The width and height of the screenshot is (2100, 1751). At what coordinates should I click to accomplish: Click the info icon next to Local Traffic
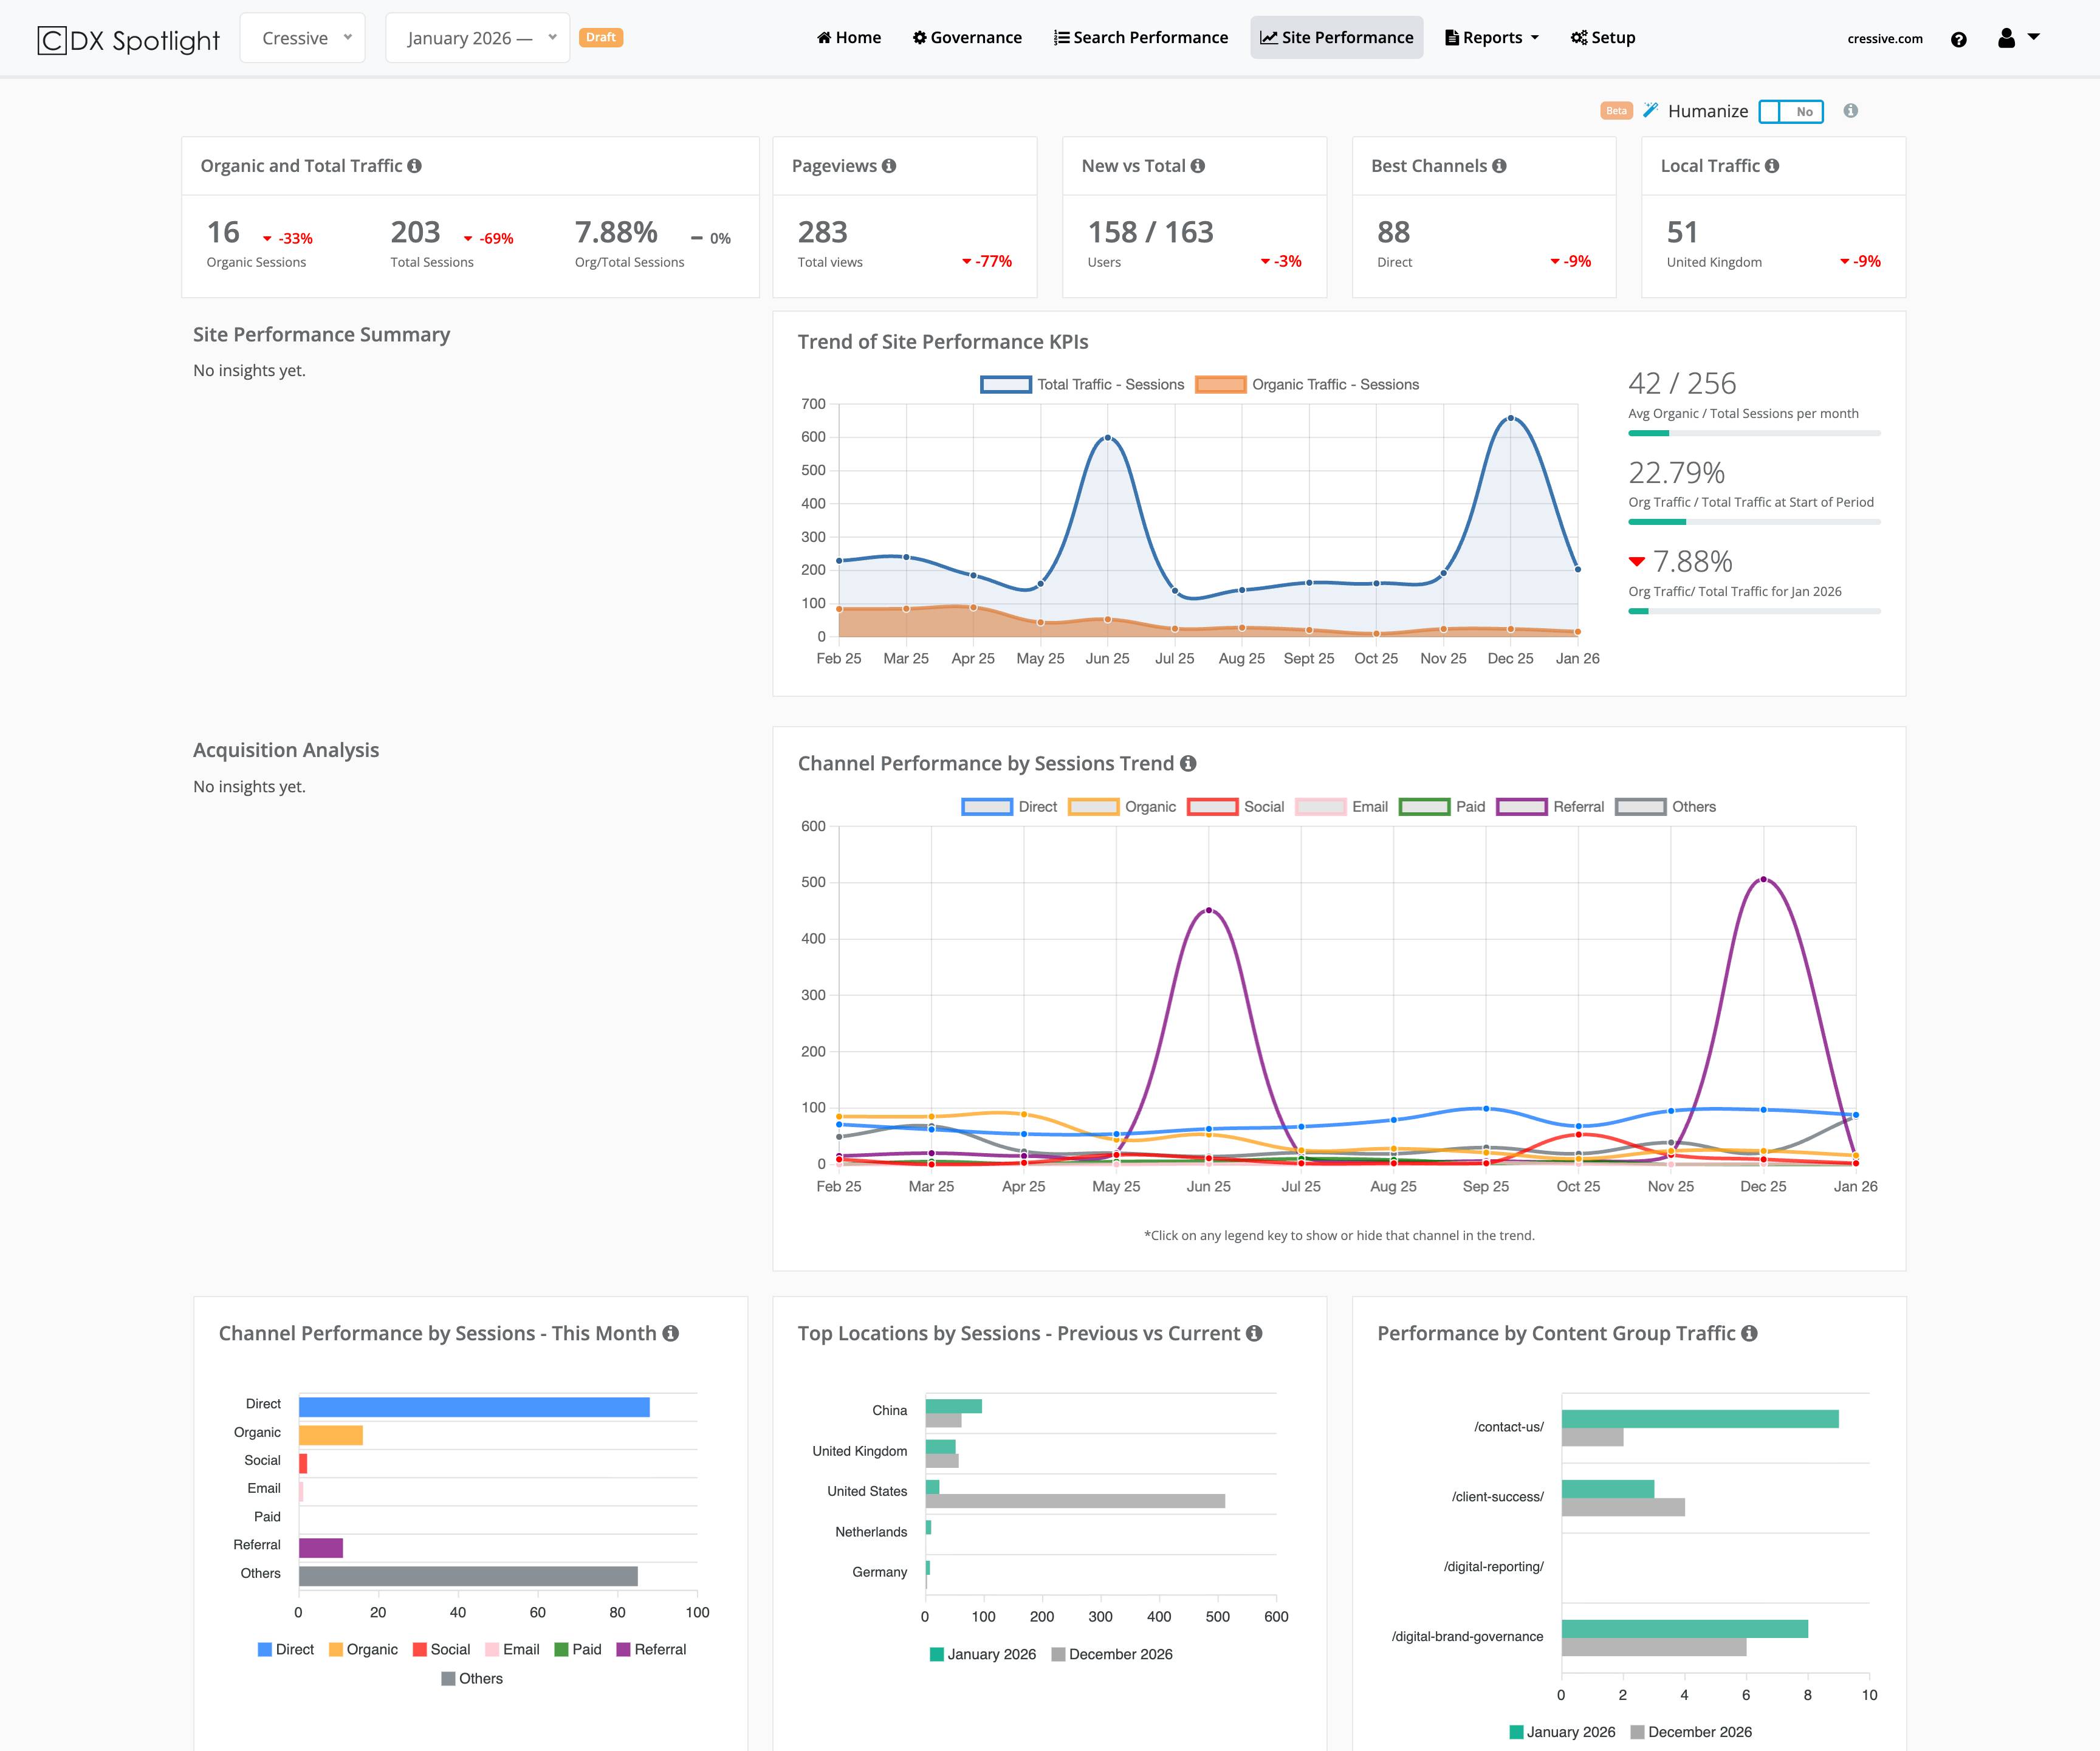(1772, 165)
